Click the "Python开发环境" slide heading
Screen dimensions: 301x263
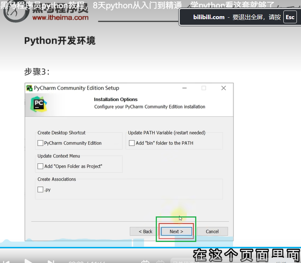(x=60, y=41)
